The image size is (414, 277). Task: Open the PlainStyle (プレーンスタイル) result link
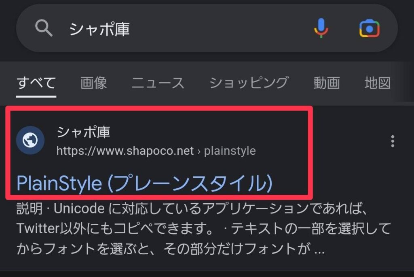(144, 183)
